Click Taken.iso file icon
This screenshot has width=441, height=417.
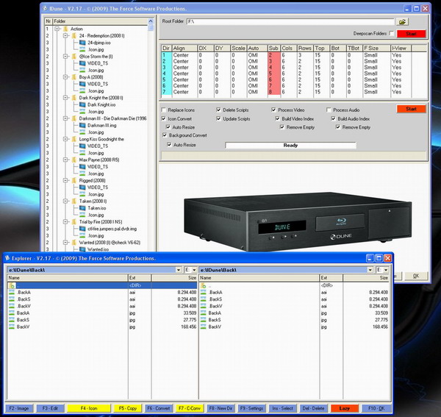click(82, 208)
